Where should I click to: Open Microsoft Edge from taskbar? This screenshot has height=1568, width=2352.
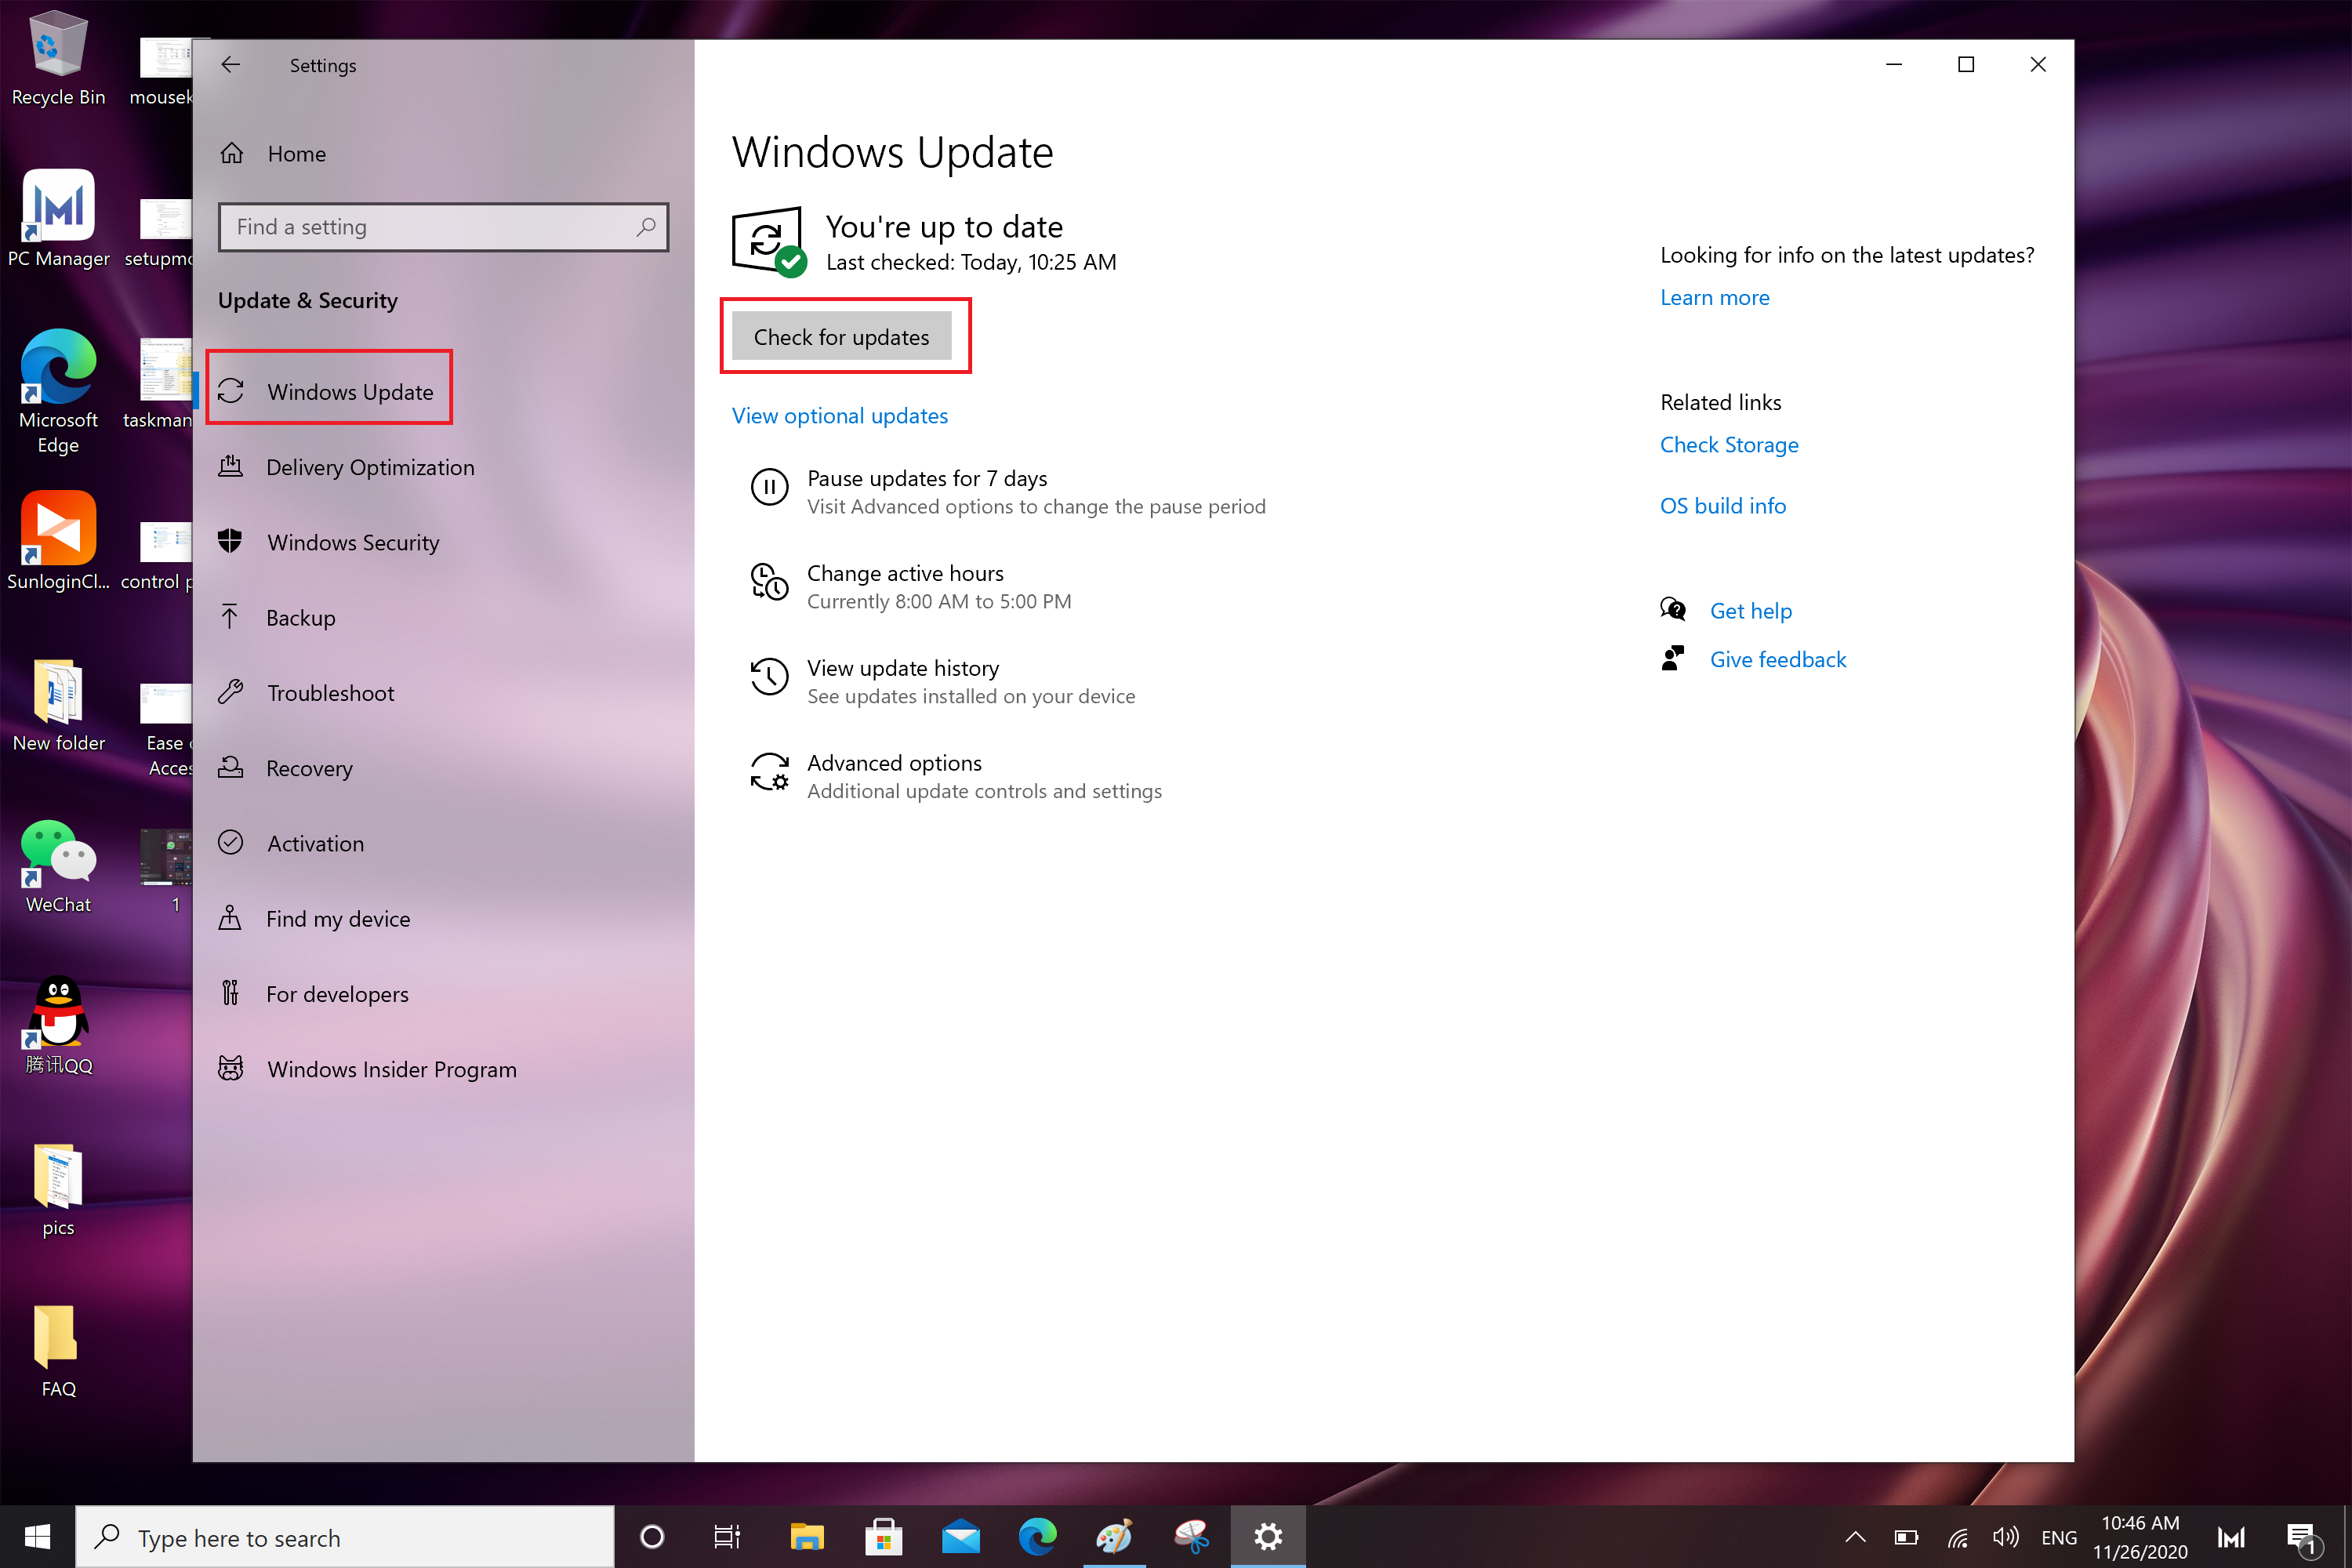click(1037, 1537)
